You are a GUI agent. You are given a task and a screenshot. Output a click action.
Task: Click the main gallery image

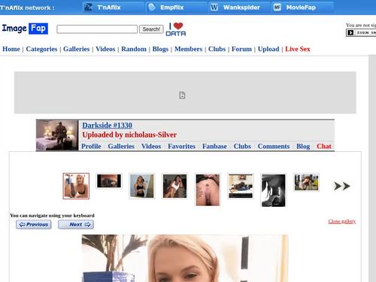coord(185,258)
